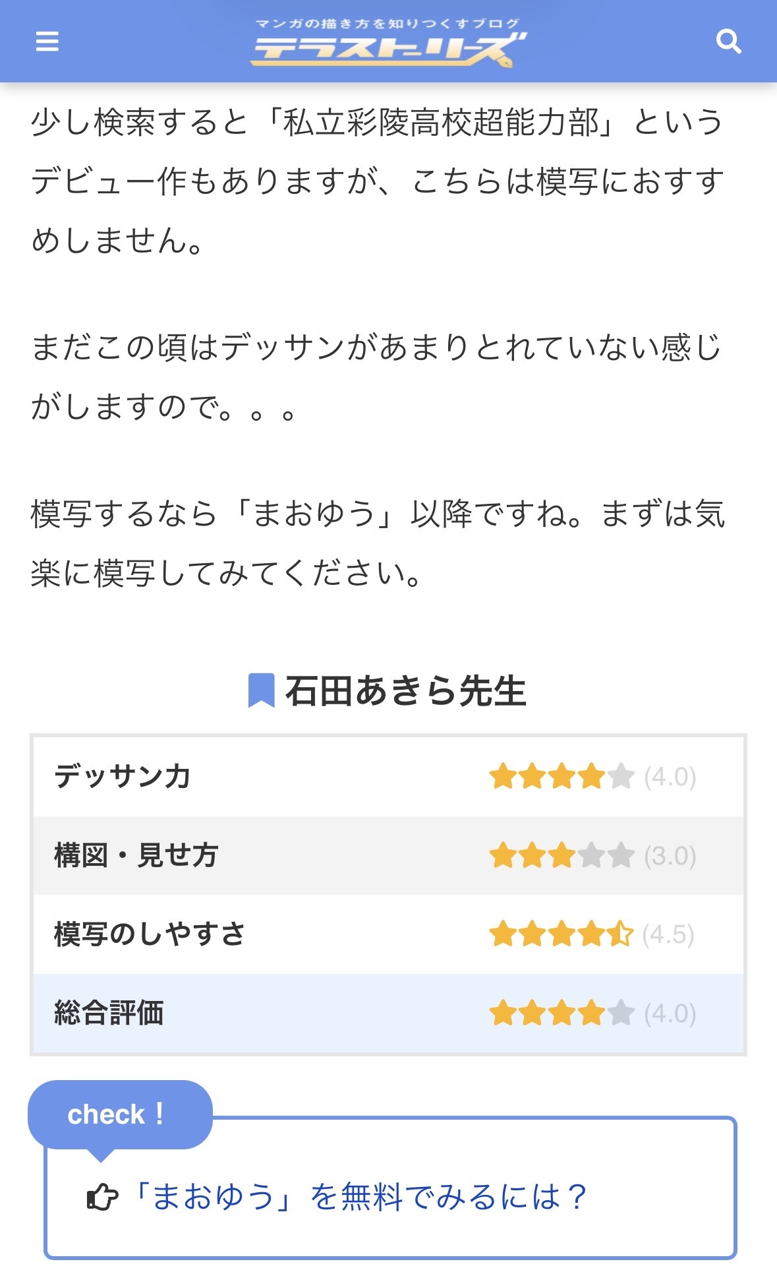Click the マンガの描き方を知りつくすブログ tagline
Screen dimensions: 777x1272
388,24
